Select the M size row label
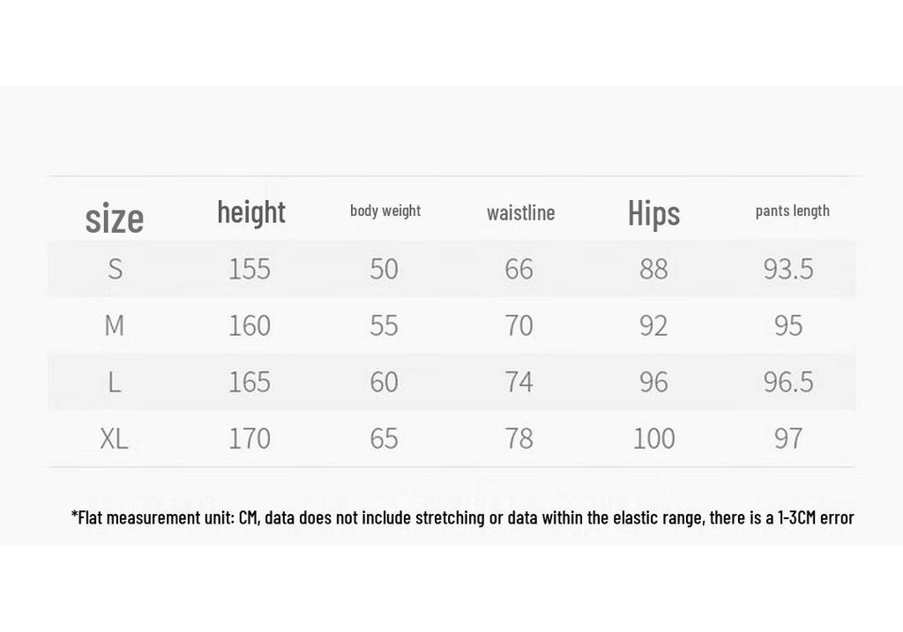Image resolution: width=903 pixels, height=632 pixels. pyautogui.click(x=114, y=325)
